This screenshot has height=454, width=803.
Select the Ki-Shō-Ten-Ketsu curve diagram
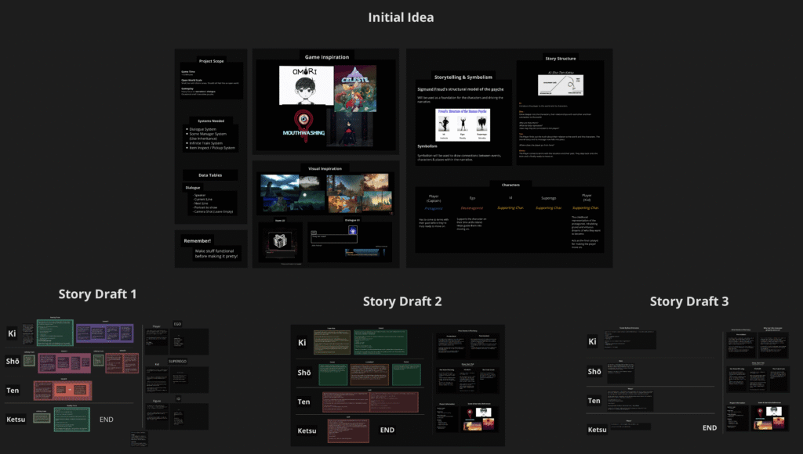pyautogui.click(x=560, y=85)
